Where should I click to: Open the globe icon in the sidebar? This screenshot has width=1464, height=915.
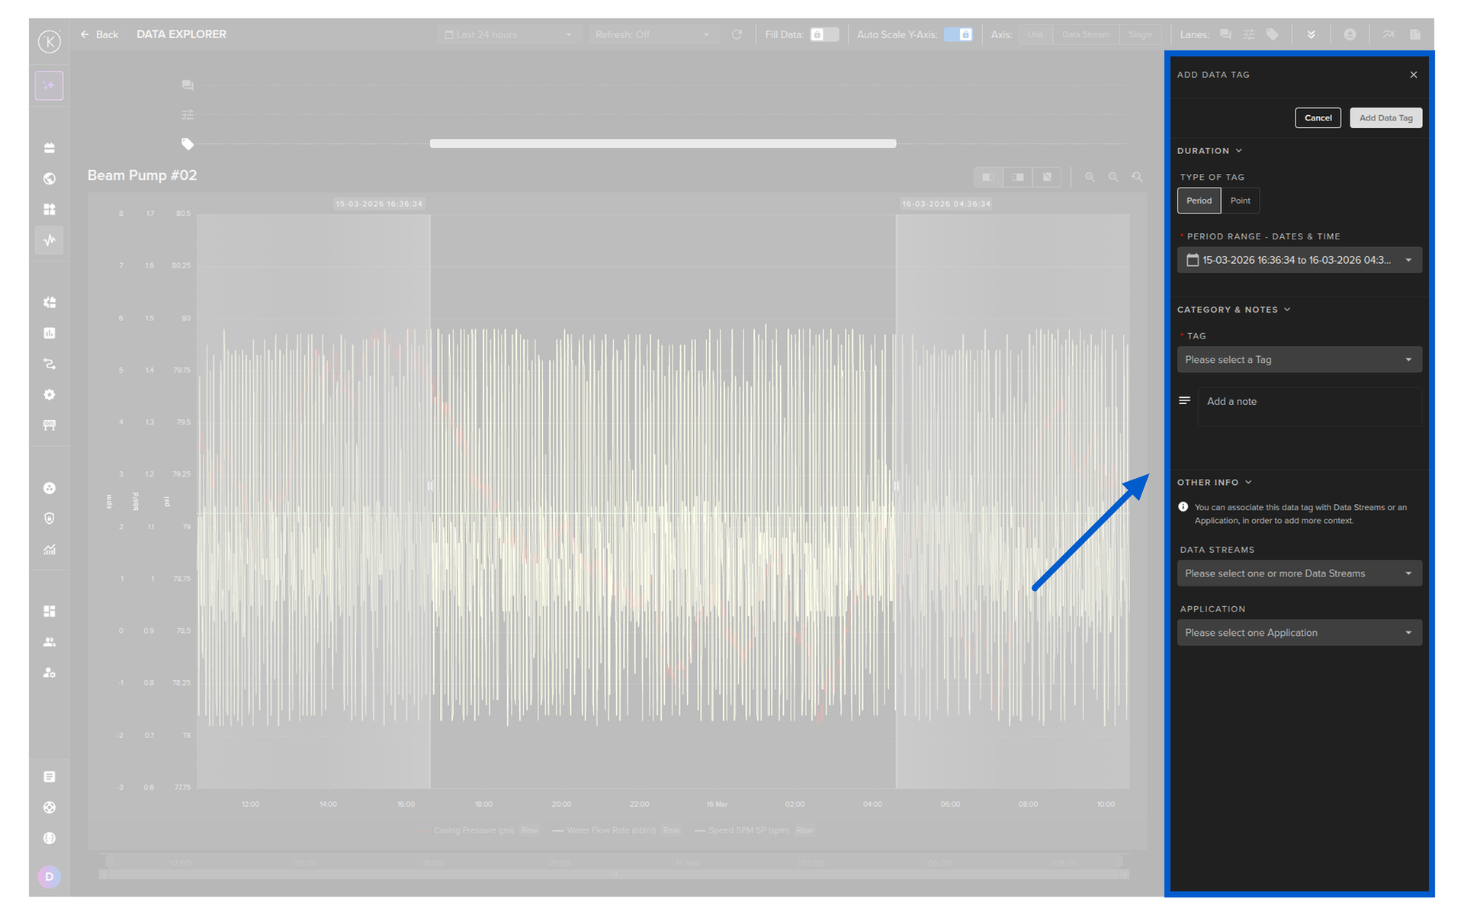pos(50,178)
